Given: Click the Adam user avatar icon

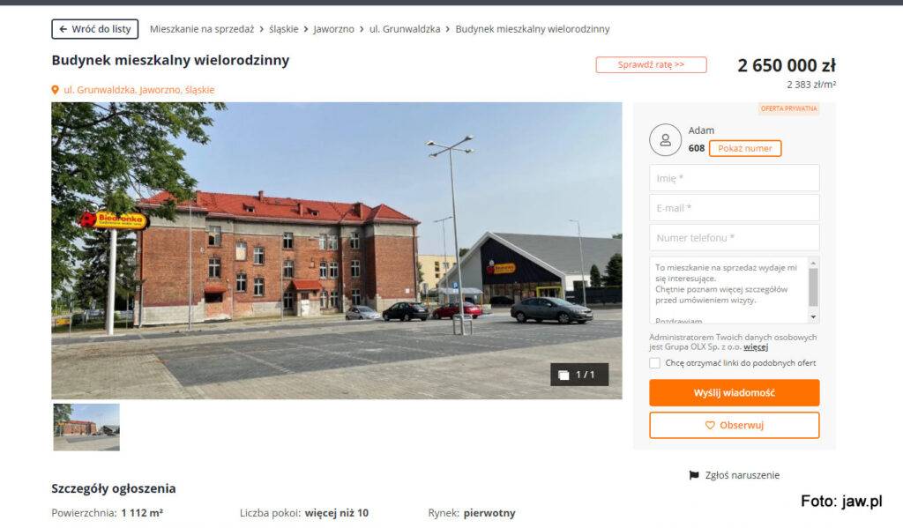Looking at the screenshot, I should coord(665,140).
